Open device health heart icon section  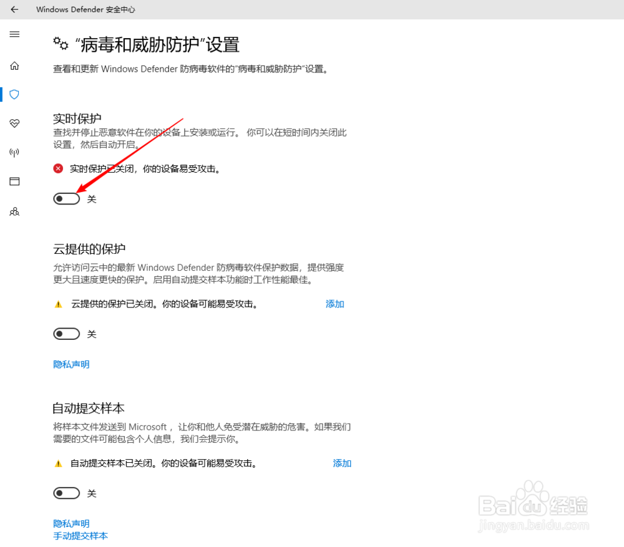[14, 123]
